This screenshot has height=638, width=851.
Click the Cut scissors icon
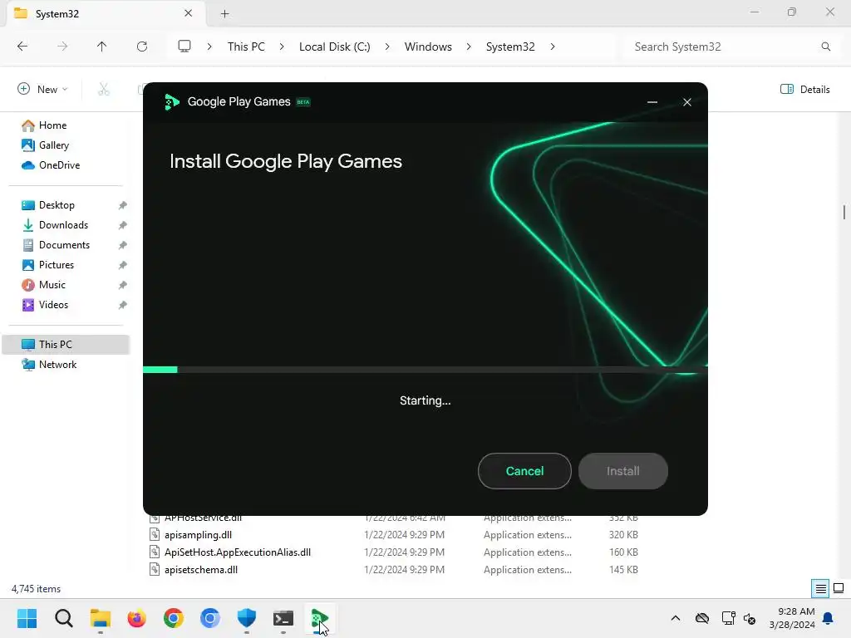click(x=104, y=89)
